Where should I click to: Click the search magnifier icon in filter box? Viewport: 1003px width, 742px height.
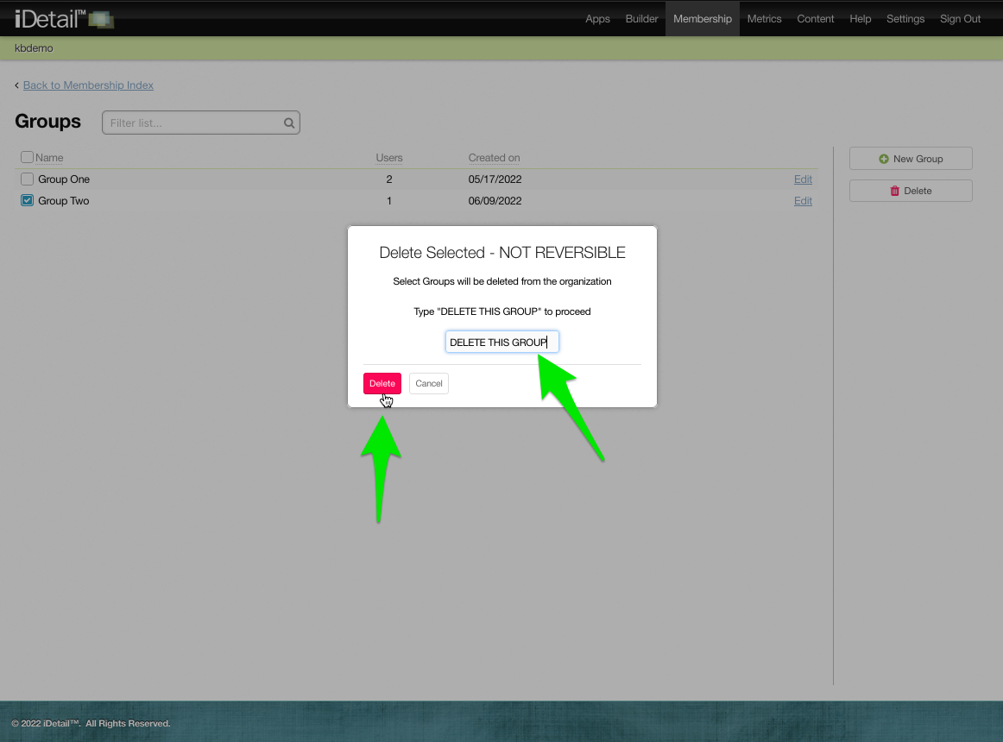click(x=289, y=123)
